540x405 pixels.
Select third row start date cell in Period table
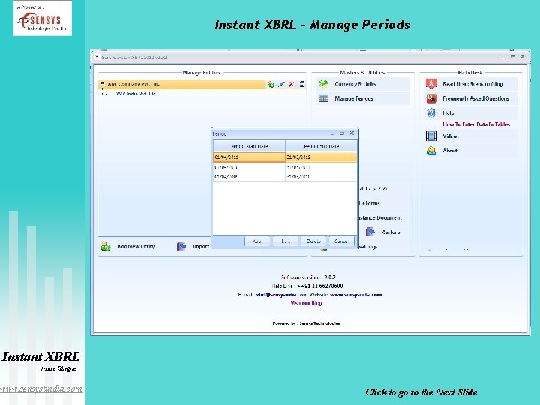click(249, 177)
